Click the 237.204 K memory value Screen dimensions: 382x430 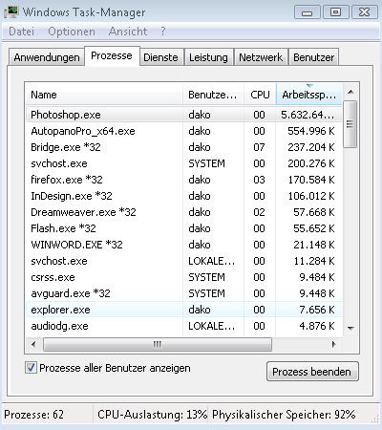311,147
